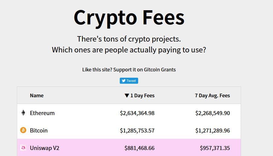Sort by the Name column header

pyautogui.click(x=37, y=95)
